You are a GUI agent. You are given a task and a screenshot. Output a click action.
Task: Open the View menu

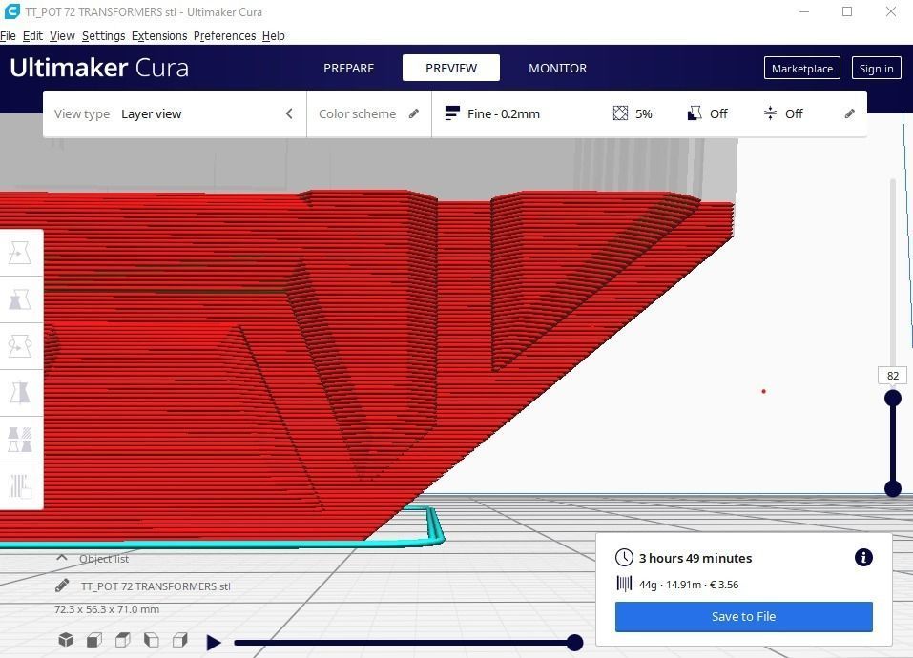62,36
